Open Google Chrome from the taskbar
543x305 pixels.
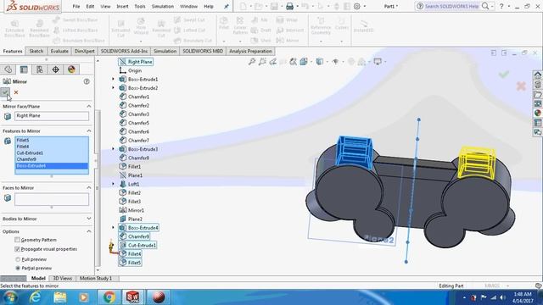[109, 297]
